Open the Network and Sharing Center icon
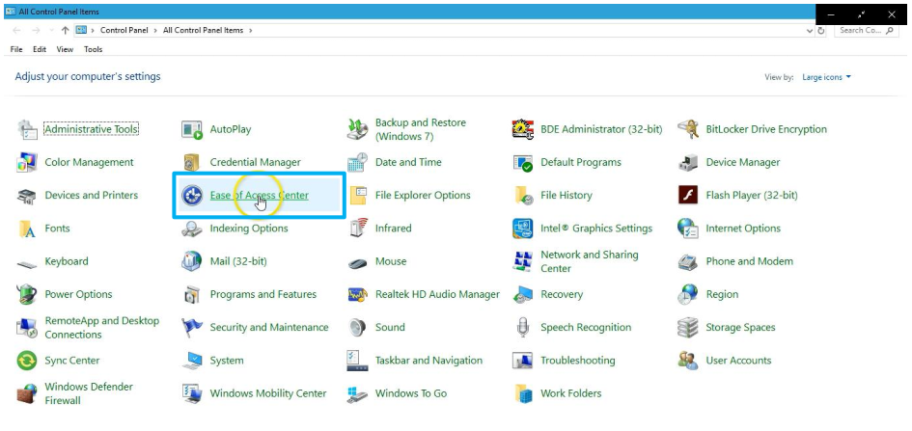This screenshot has height=431, width=912. click(x=523, y=262)
